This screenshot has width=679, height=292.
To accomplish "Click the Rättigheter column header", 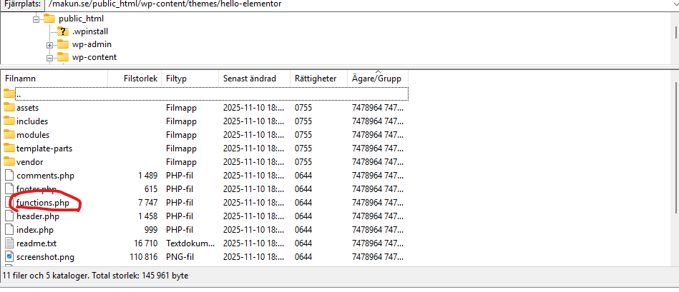I will click(x=318, y=78).
